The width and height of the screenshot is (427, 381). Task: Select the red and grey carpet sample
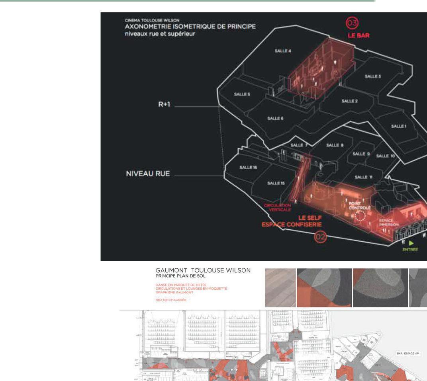[324, 288]
